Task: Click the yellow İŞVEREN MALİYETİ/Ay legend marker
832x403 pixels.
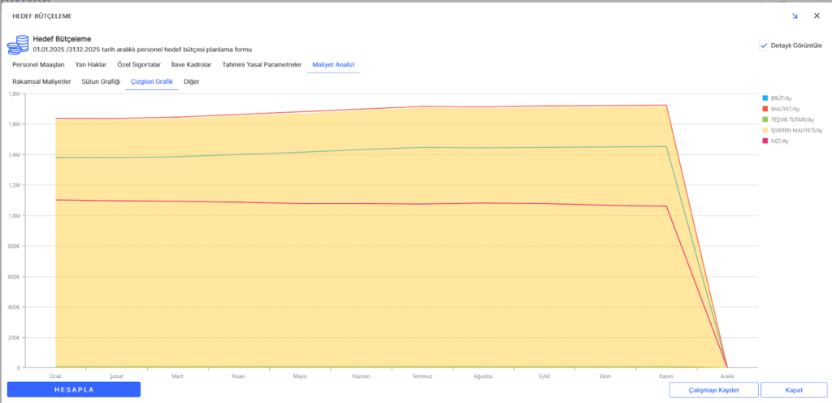Action: [x=765, y=130]
